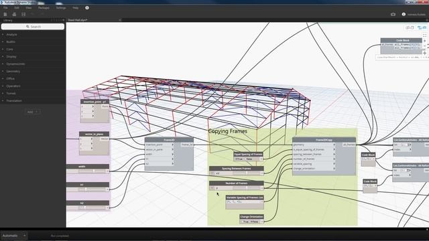This screenshot has width=429, height=241.
Task: Click the Frame2DCopy node title
Action: (x=324, y=140)
